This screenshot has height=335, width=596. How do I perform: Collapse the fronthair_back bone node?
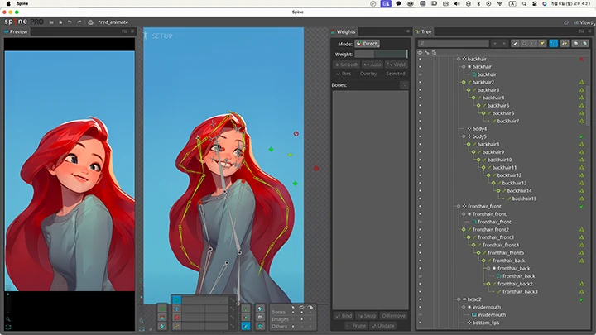(483, 261)
